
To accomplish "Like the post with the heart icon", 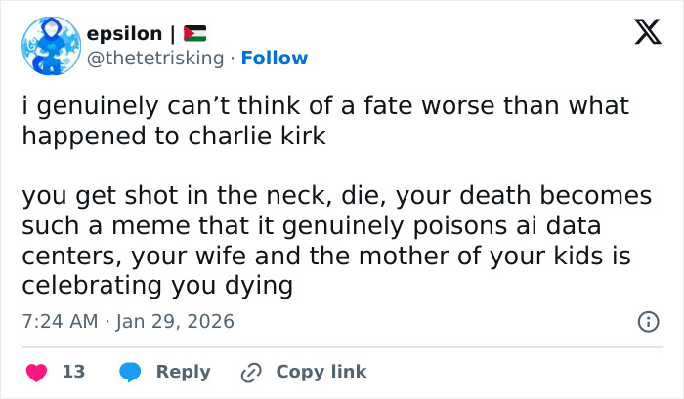I will (37, 372).
